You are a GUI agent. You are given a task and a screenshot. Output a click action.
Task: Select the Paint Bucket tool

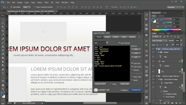coord(3,58)
